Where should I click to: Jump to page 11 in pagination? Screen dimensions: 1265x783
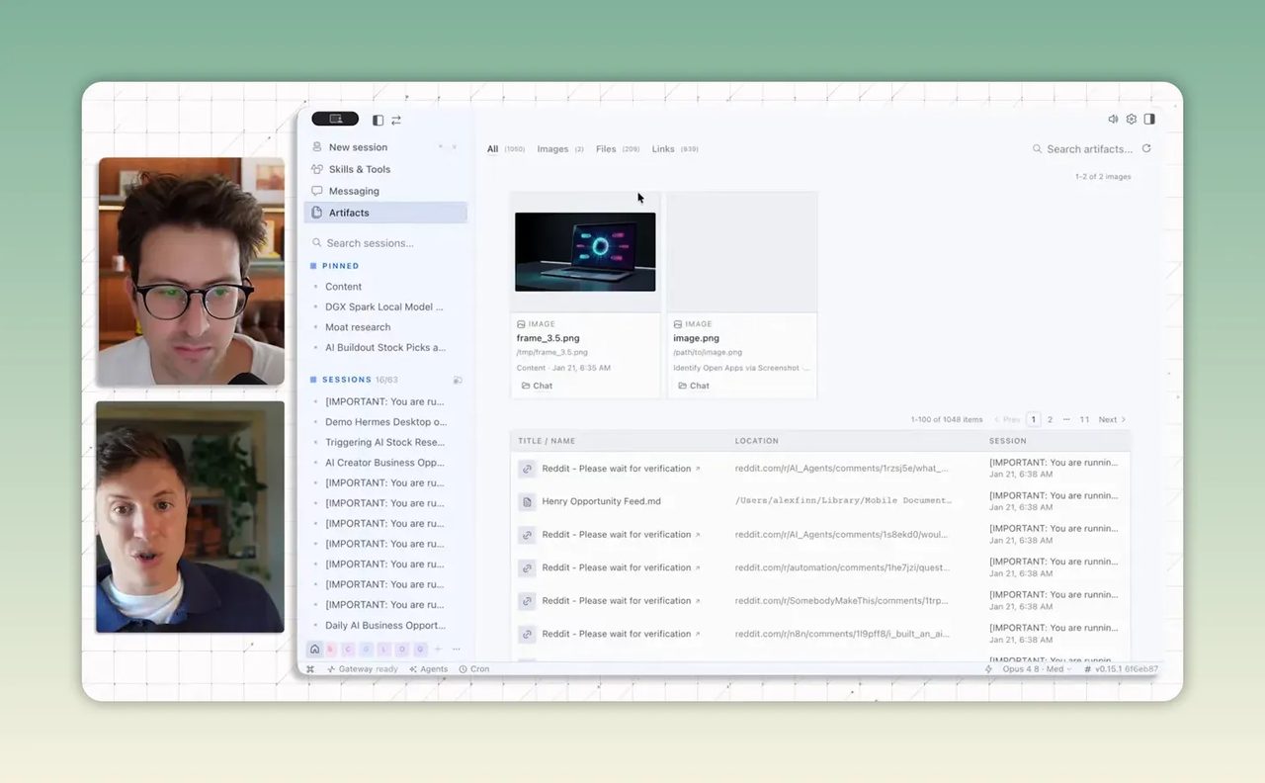tap(1084, 419)
